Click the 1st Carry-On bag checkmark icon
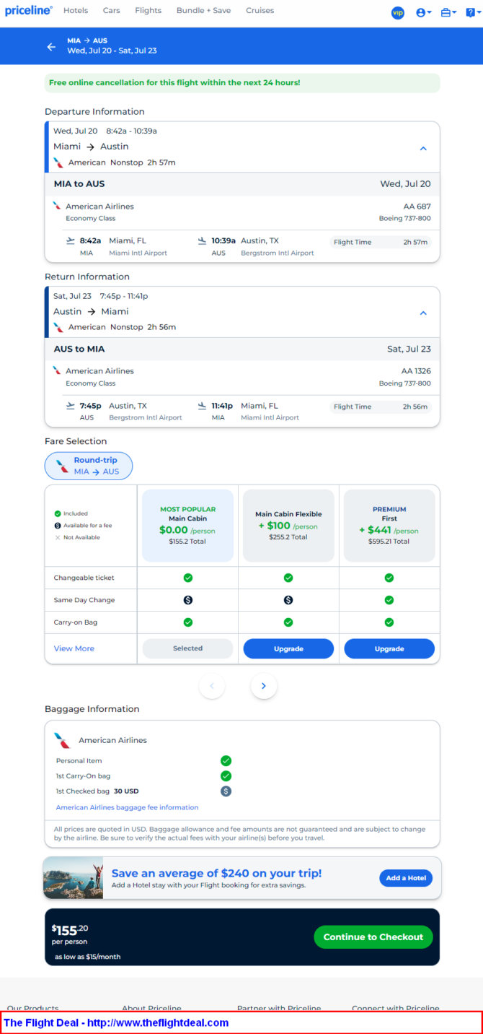483x1034 pixels. 226,775
